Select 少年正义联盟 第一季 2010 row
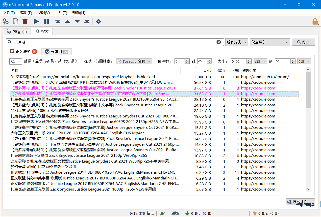The width and height of the screenshot is (321, 217). [x=154, y=133]
